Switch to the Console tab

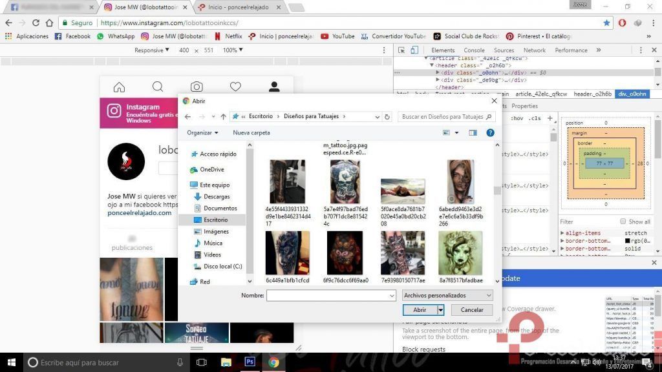point(474,50)
